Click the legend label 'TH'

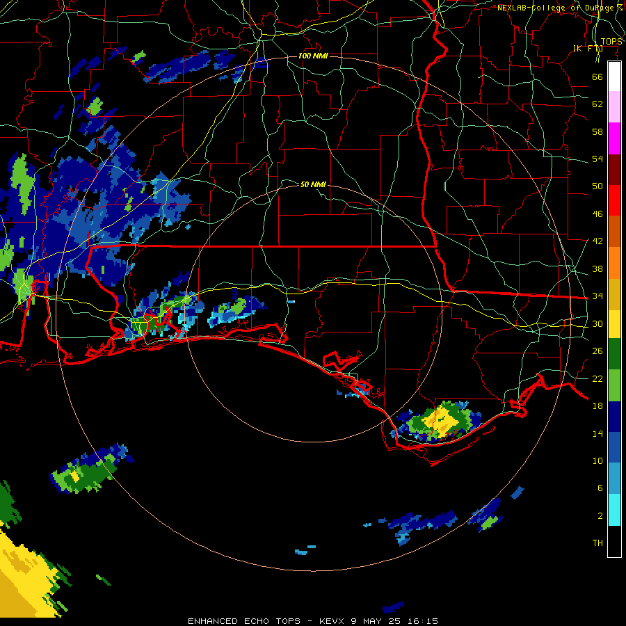597,543
